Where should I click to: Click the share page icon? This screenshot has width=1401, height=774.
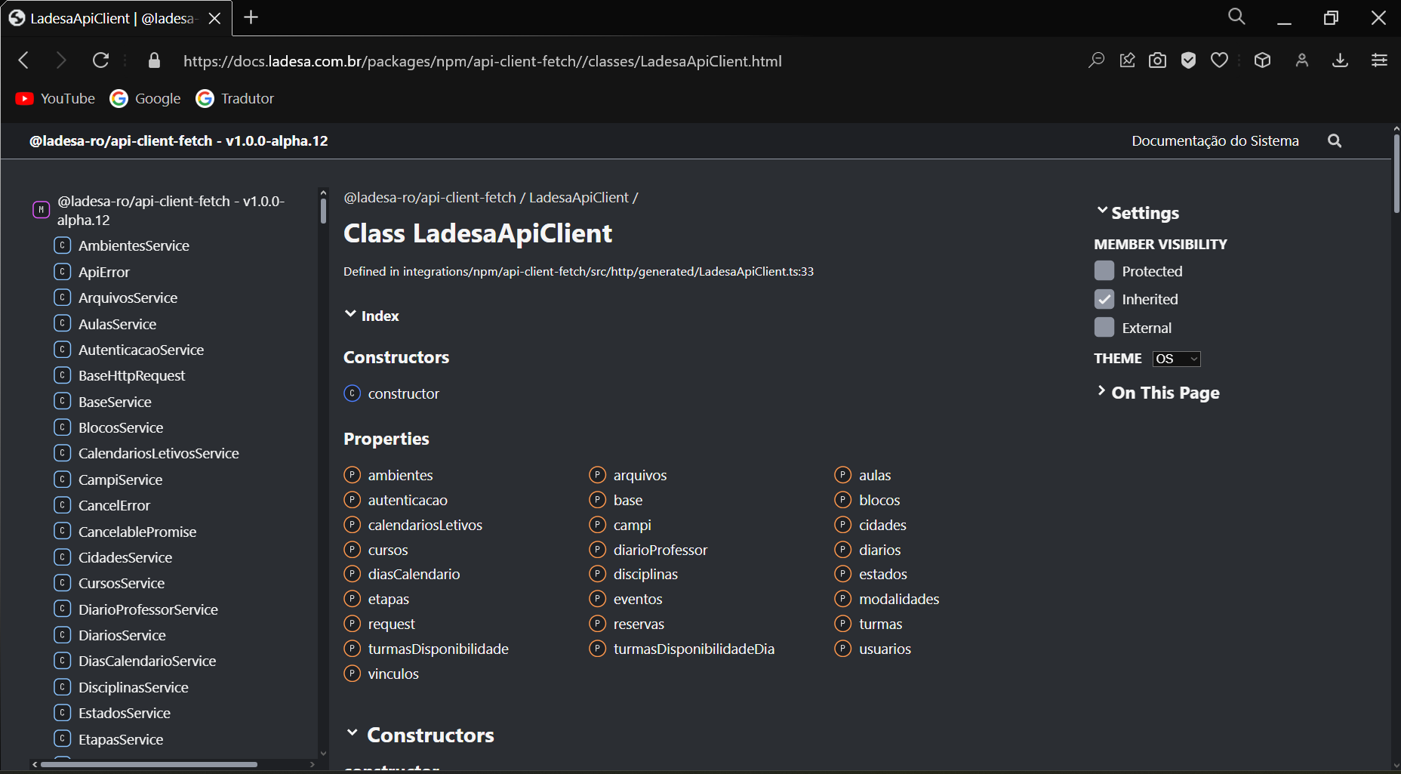coord(1127,60)
